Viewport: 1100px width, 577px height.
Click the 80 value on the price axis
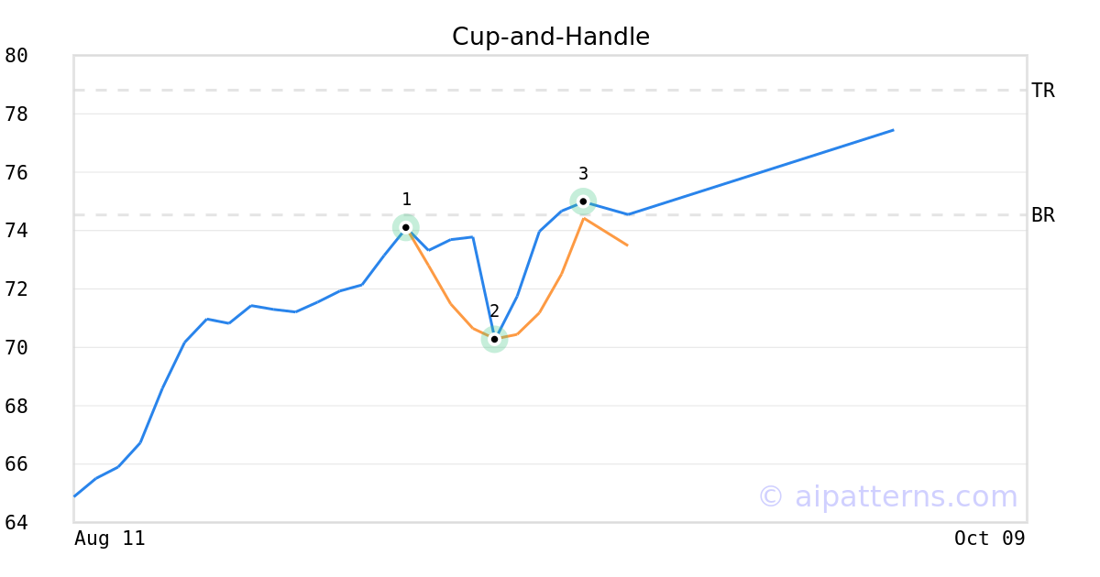(16, 56)
